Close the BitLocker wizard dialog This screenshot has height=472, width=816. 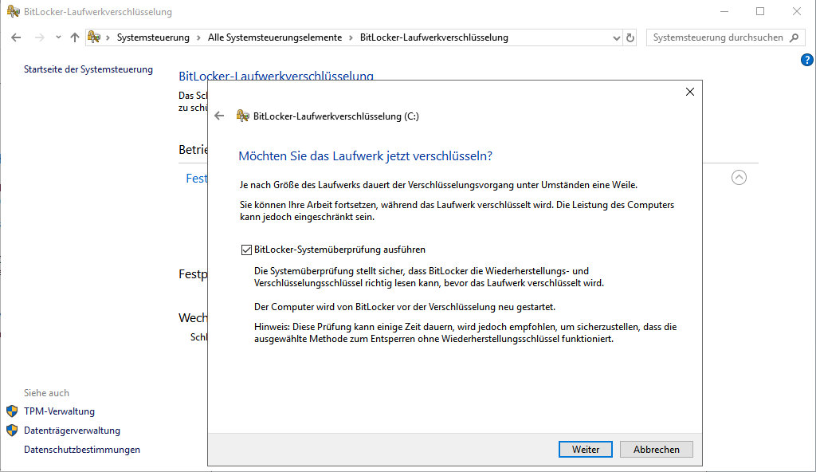pyautogui.click(x=690, y=92)
